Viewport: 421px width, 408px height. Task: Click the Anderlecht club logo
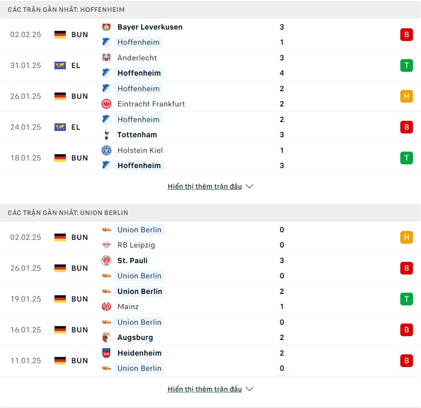pos(106,58)
